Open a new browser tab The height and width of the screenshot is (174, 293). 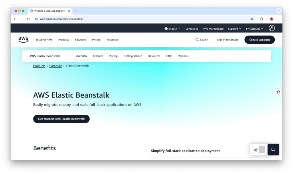click(x=76, y=11)
